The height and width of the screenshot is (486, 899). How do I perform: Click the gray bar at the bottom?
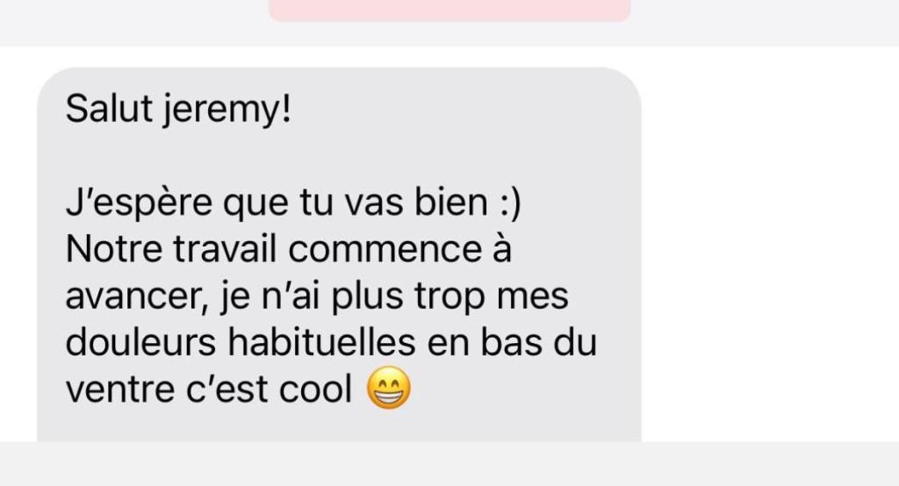click(449, 464)
